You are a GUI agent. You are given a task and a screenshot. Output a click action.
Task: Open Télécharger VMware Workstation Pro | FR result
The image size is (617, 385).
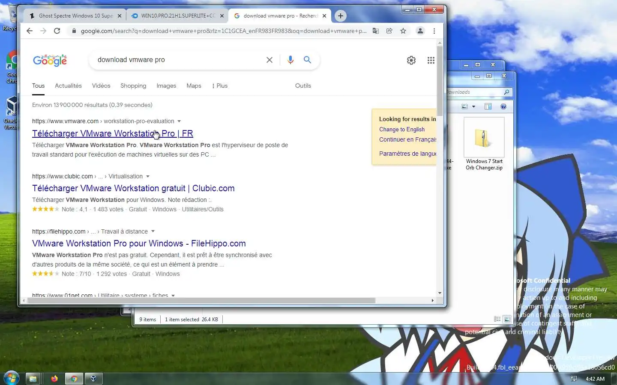click(113, 133)
